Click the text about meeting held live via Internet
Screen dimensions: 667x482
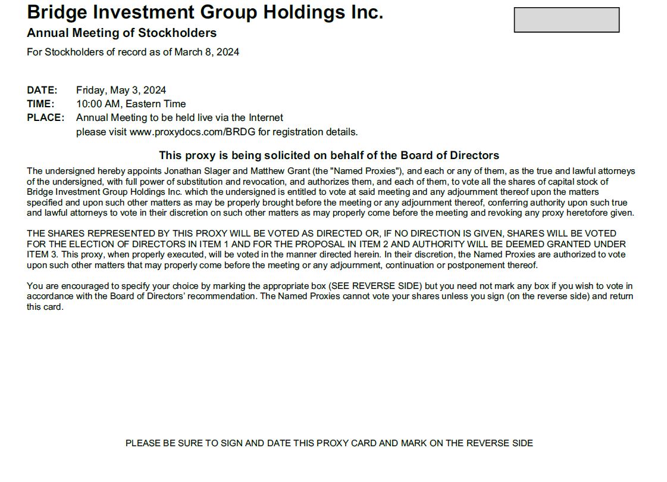coord(179,117)
